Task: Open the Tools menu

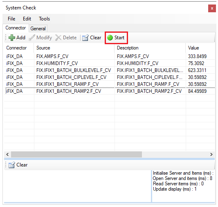Action: click(44, 19)
